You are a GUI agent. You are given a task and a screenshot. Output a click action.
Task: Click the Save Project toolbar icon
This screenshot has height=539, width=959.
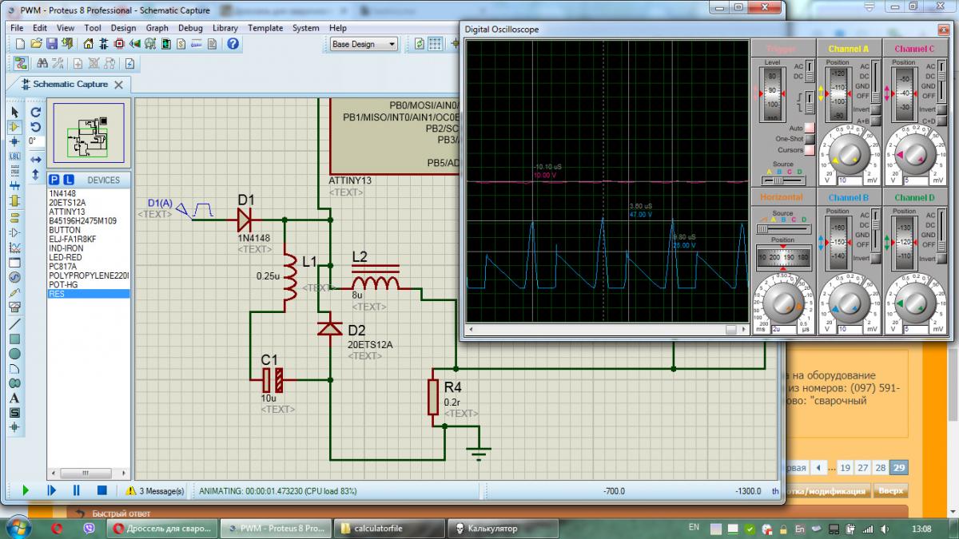tap(52, 44)
